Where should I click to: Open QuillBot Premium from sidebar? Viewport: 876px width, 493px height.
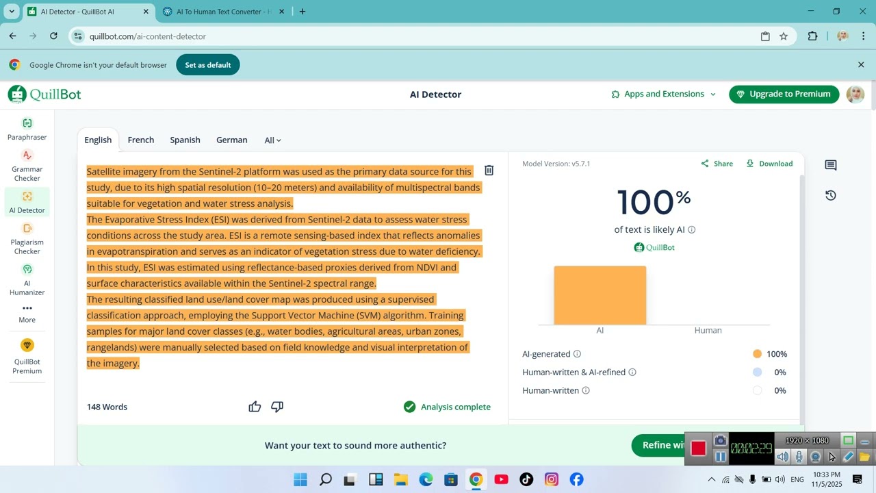point(27,357)
